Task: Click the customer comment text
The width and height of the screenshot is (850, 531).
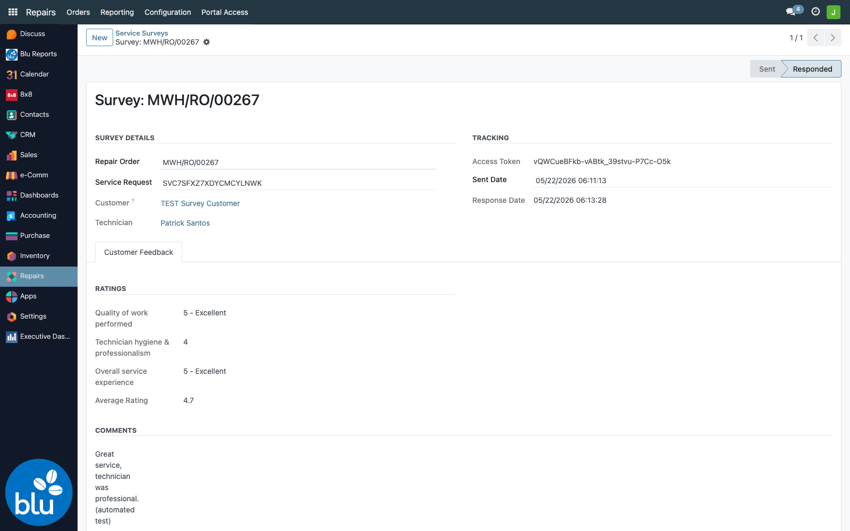Action: (x=117, y=487)
